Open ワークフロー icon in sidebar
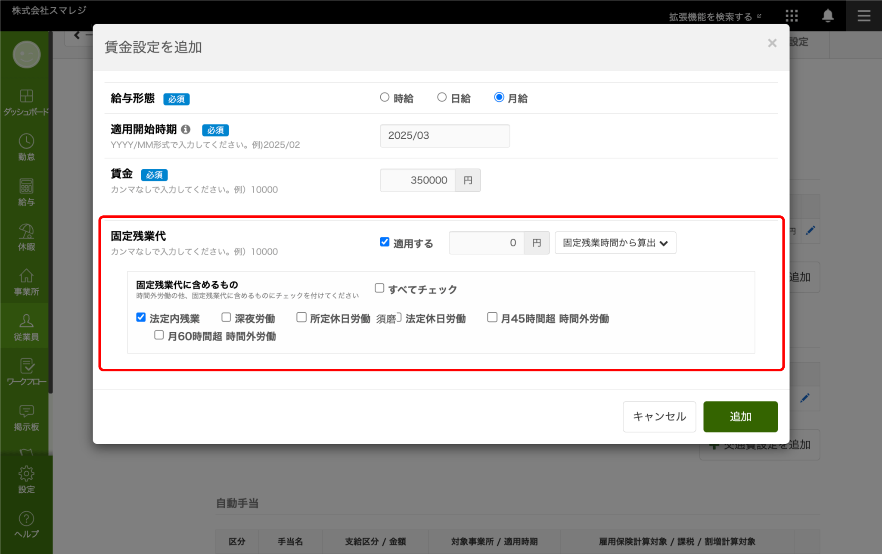 click(x=26, y=367)
